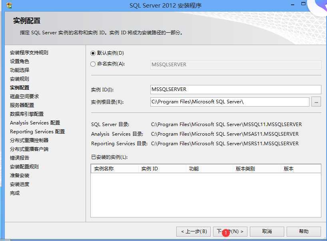
Task: Click the MSRS11.MSSQLSERVER directory path text
Action: [x=225, y=143]
